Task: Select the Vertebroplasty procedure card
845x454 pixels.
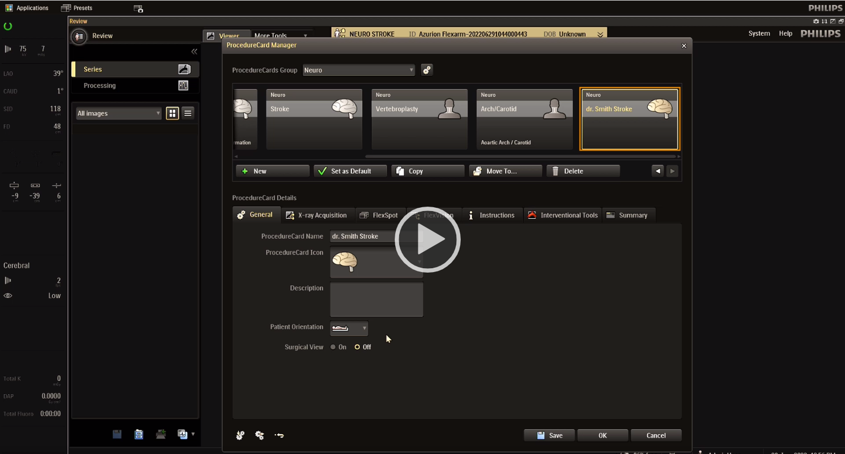Action: click(419, 119)
